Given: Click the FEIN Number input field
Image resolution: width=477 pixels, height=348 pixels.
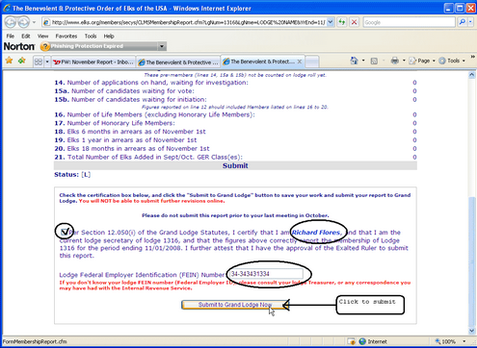Looking at the screenshot, I should click(266, 274).
